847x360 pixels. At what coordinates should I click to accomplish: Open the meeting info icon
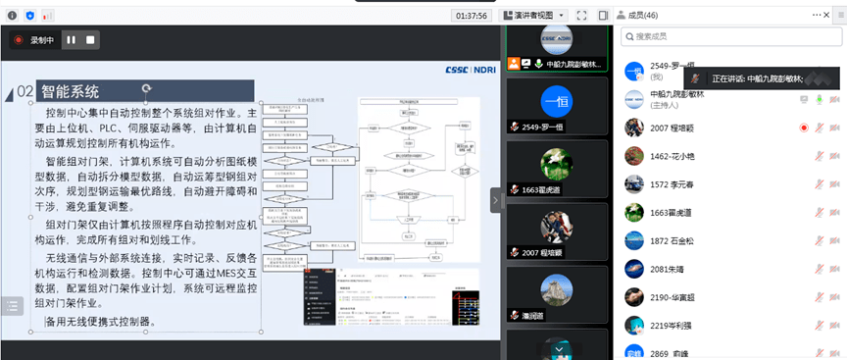12,15
